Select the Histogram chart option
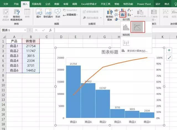Screen dimensions: 177x130 (x=126, y=27)
